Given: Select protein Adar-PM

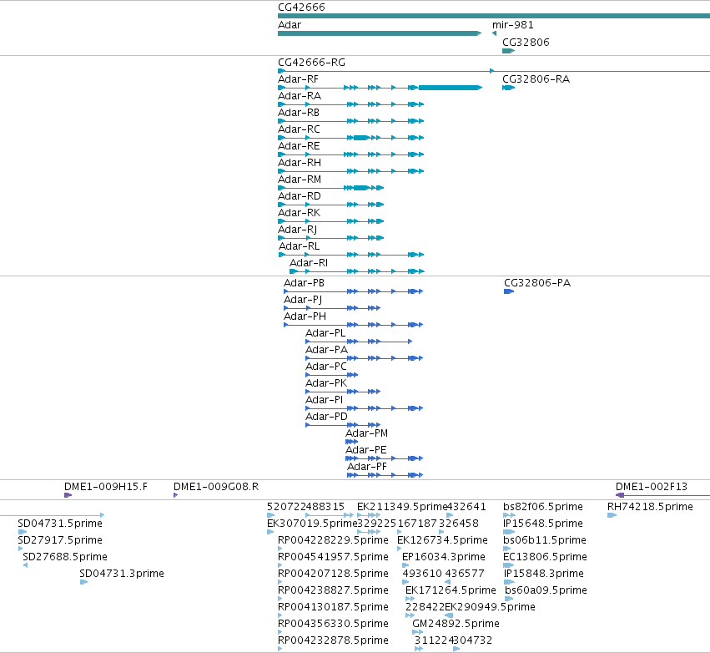Looking at the screenshot, I should pyautogui.click(x=367, y=433).
